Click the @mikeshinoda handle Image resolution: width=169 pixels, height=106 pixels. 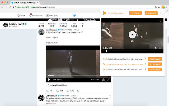pos(66,30)
